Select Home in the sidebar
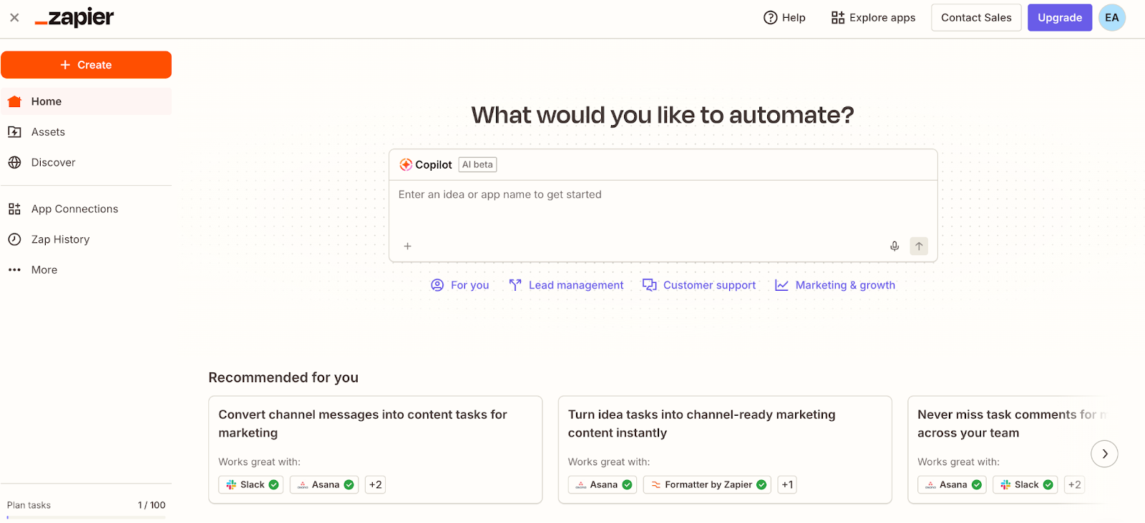1145x523 pixels. point(86,101)
